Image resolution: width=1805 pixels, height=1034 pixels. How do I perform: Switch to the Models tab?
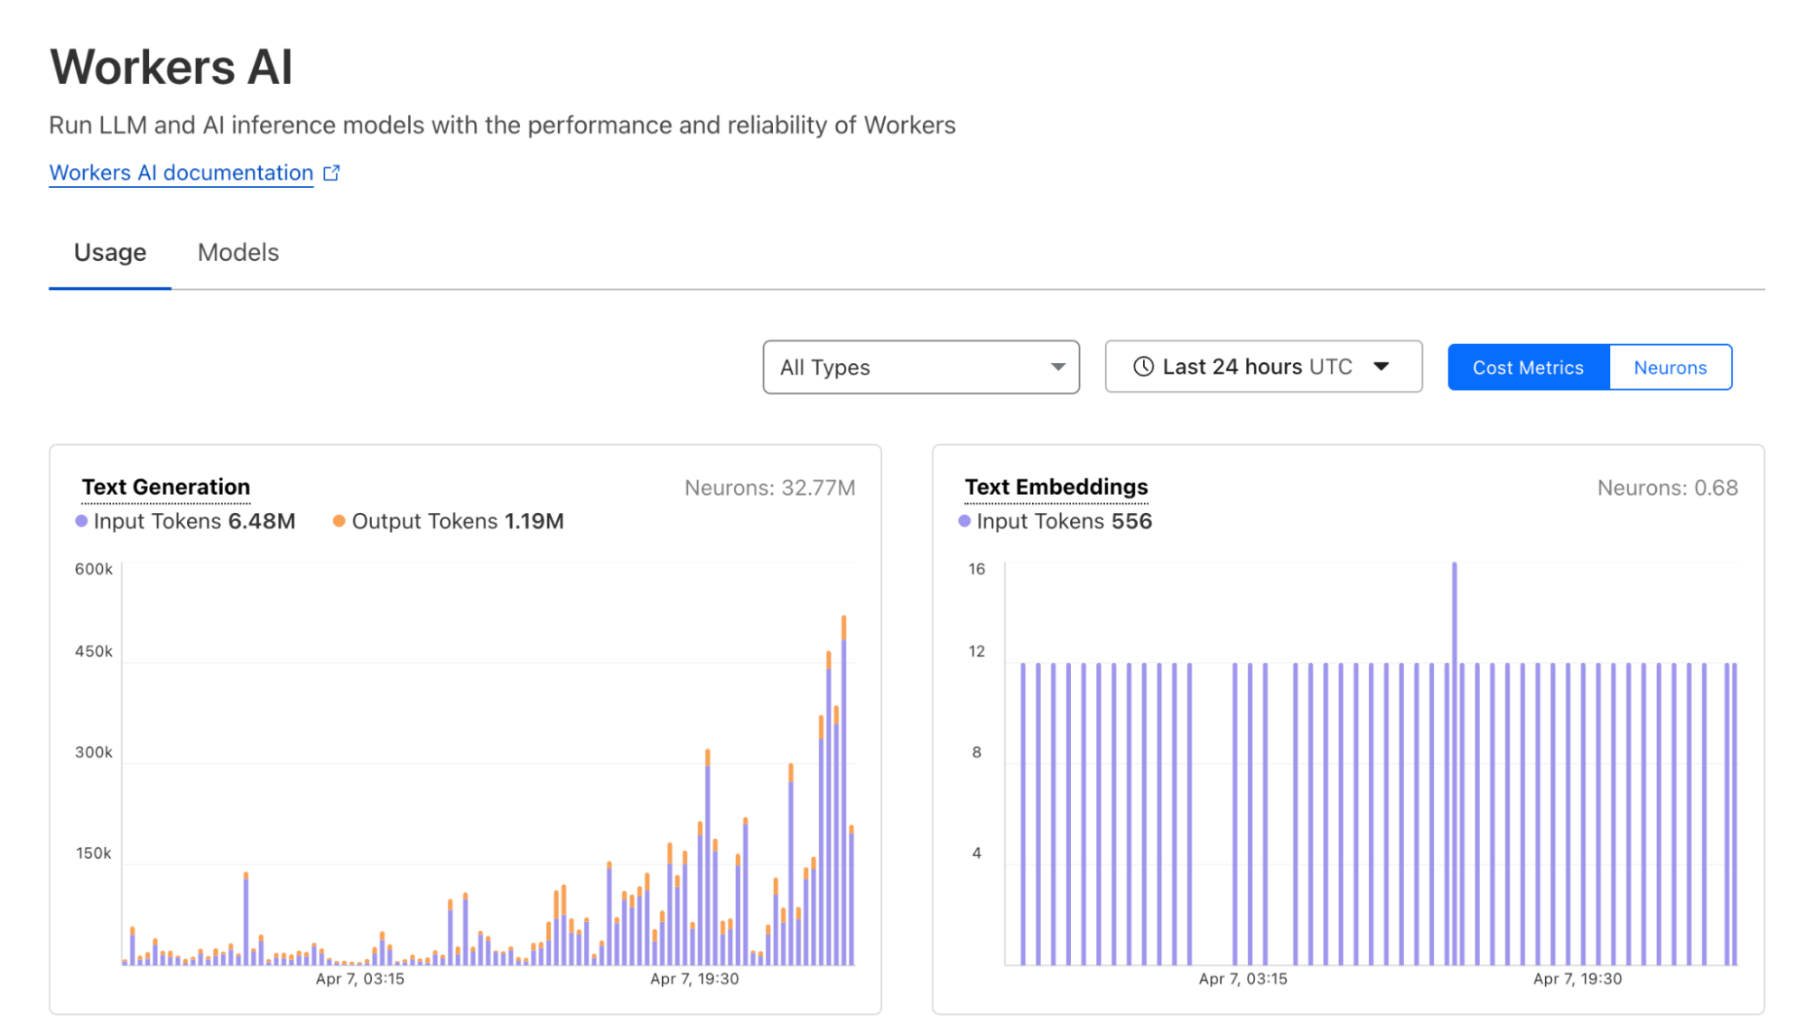point(238,253)
